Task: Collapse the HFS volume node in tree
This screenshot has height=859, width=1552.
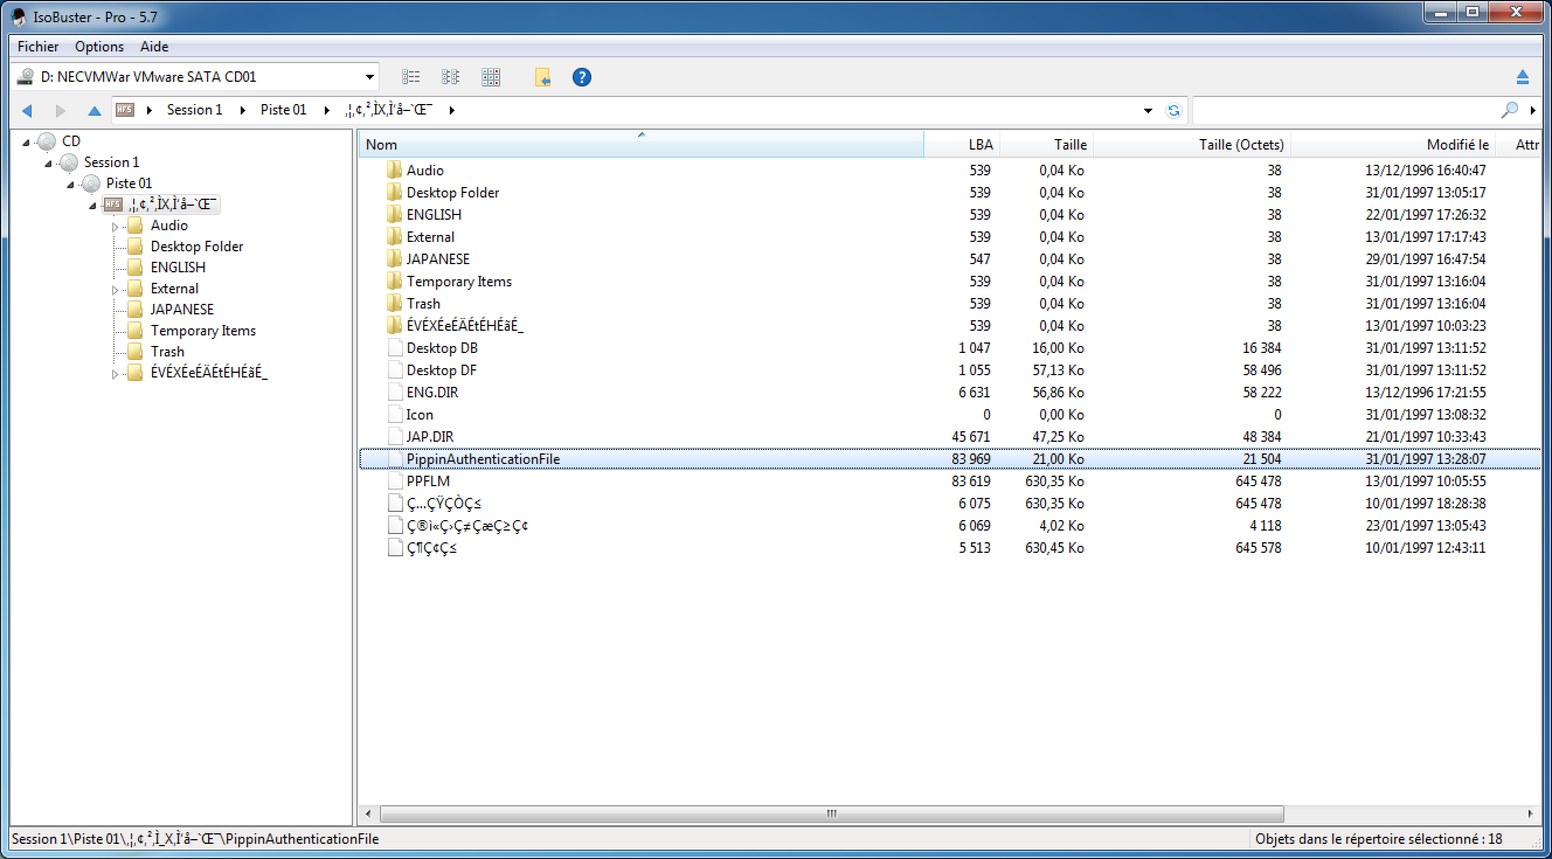Action: click(93, 206)
